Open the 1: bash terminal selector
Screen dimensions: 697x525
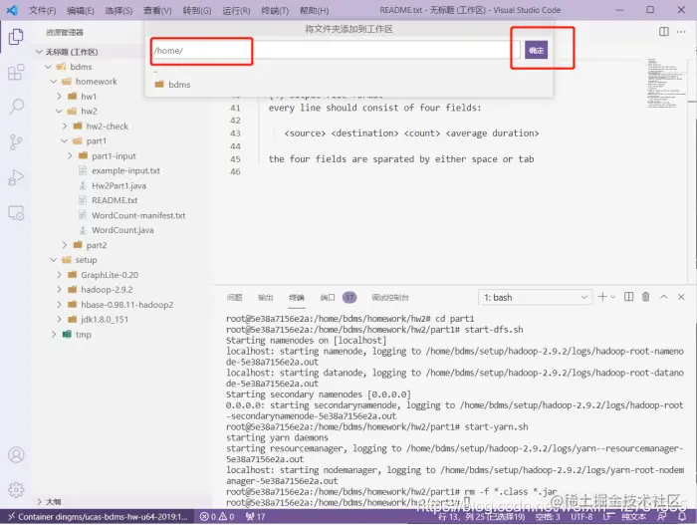pos(536,297)
